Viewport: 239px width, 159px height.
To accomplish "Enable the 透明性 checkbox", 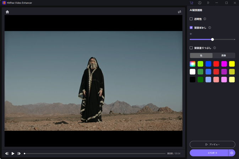I will pyautogui.click(x=191, y=19).
